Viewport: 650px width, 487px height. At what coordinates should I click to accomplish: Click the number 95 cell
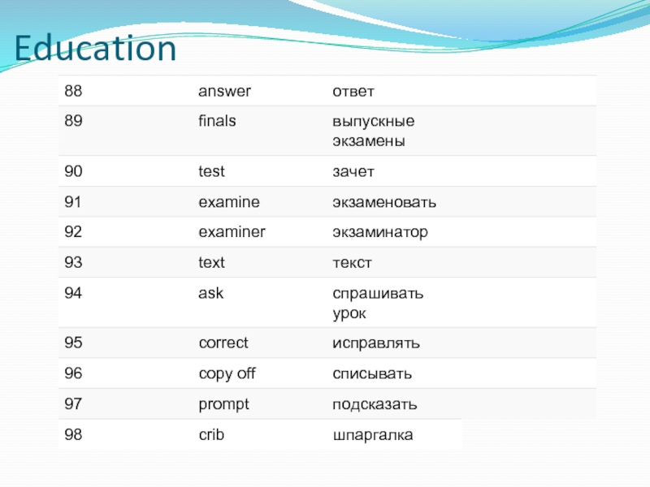[73, 343]
